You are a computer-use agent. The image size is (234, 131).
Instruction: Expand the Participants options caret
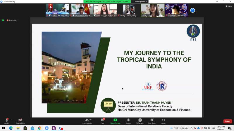pyautogui.click(x=94, y=120)
